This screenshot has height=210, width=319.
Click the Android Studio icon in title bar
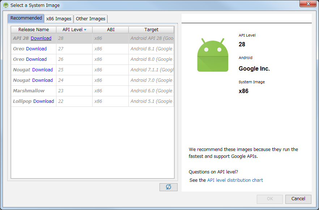coord(6,5)
